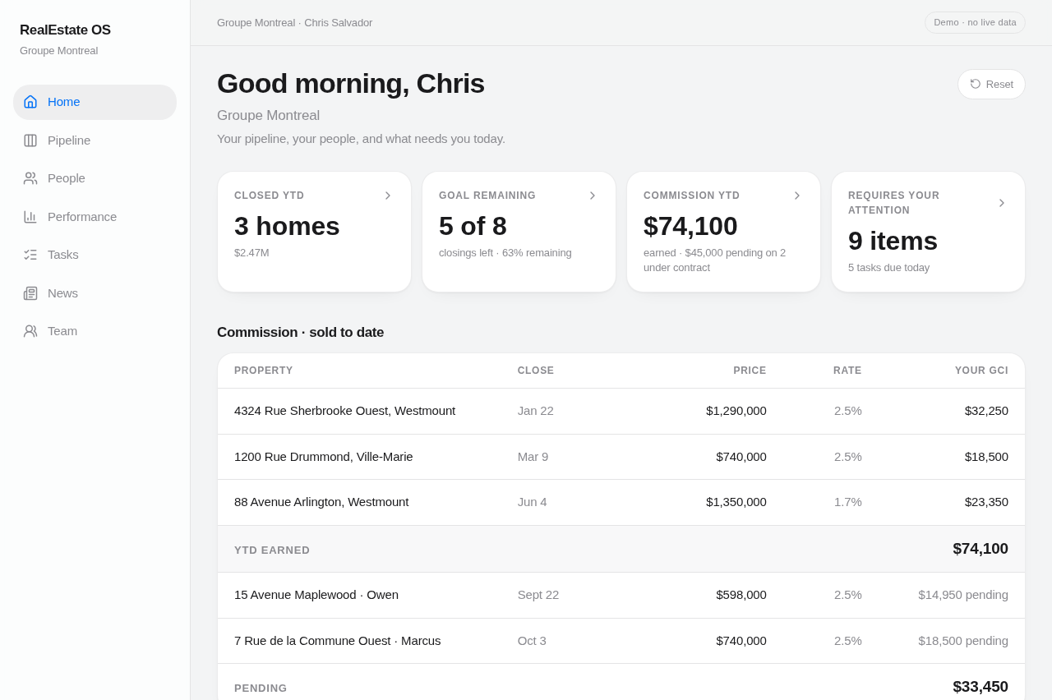Viewport: 1052px width, 700px height.
Task: Expand Commission YTD card chevron
Action: click(x=797, y=196)
